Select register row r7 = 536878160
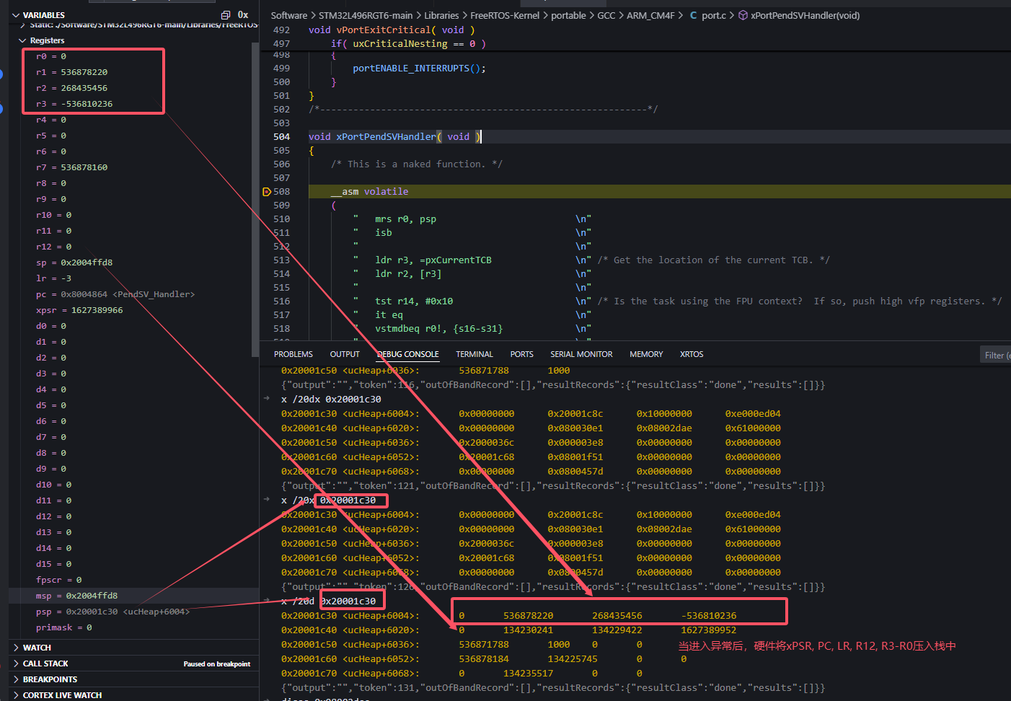 pyautogui.click(x=133, y=167)
